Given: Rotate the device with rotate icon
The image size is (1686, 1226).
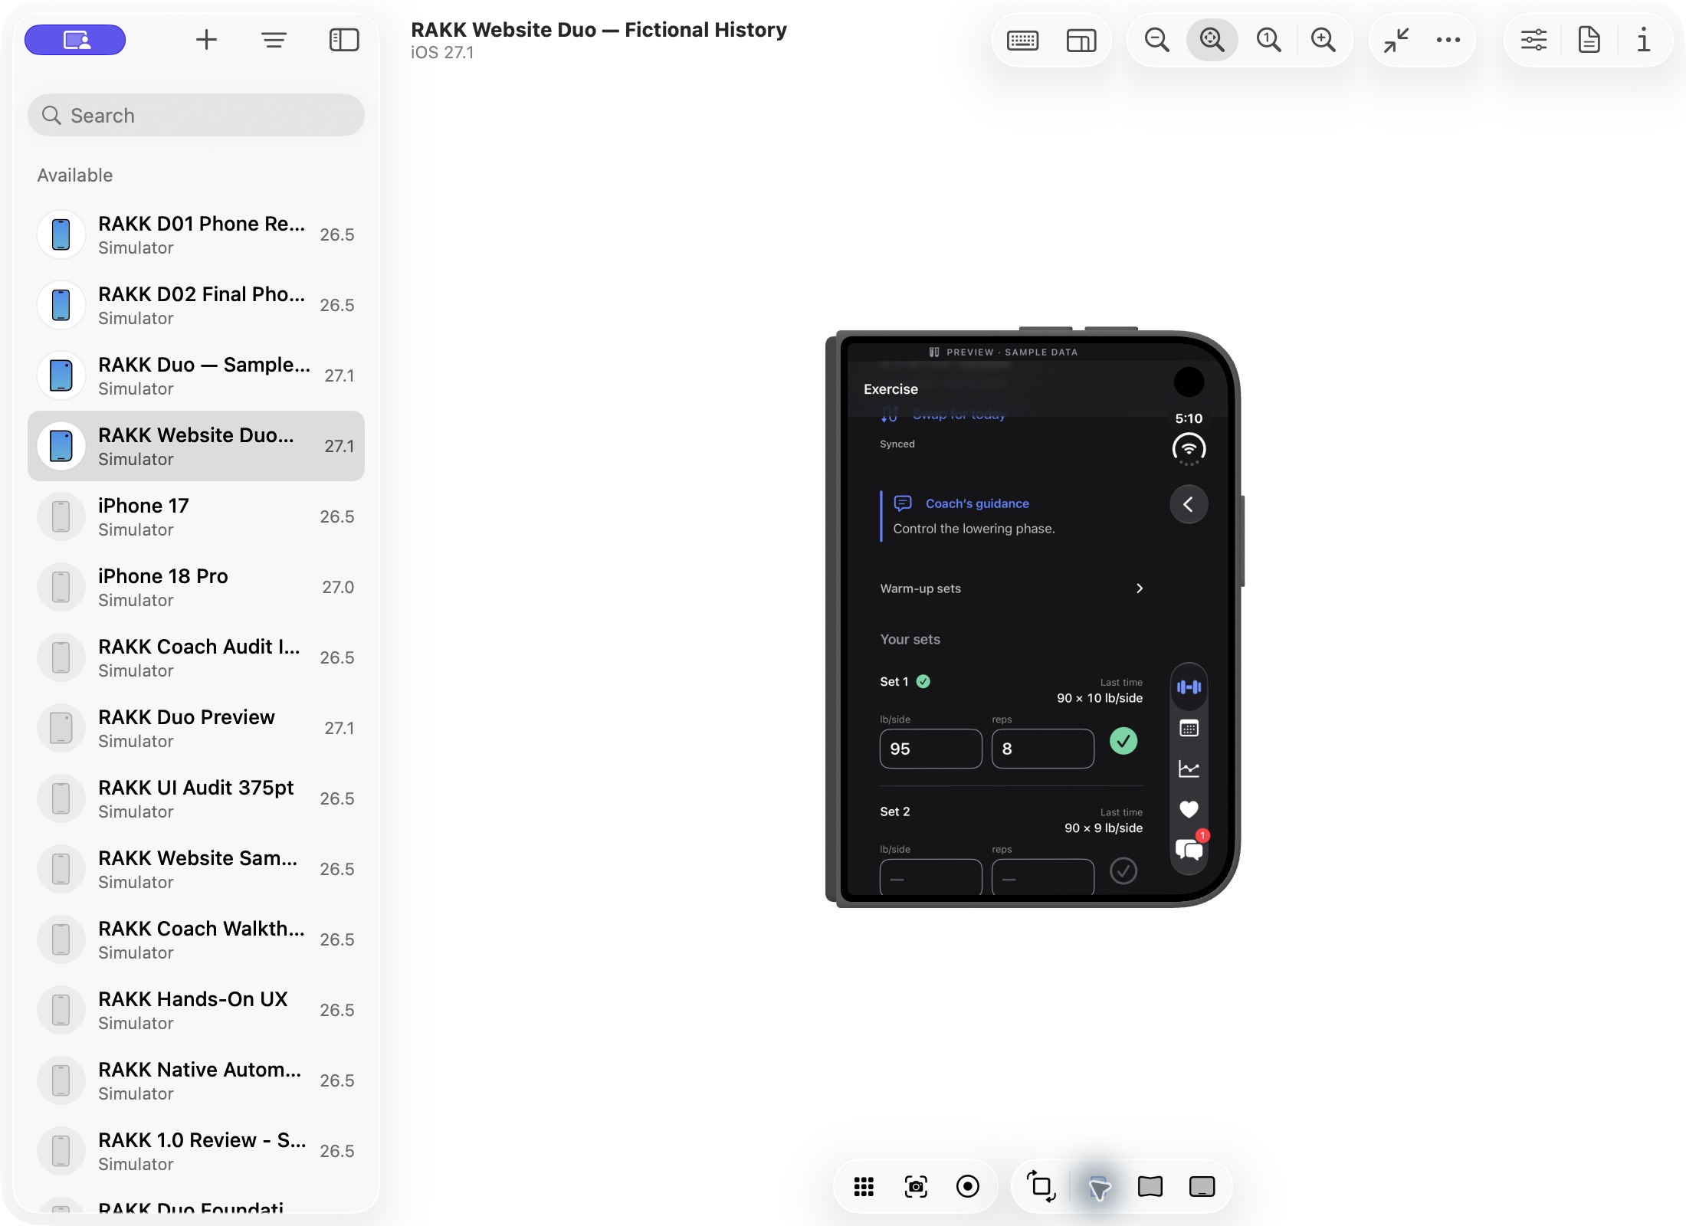Looking at the screenshot, I should pyautogui.click(x=1041, y=1187).
